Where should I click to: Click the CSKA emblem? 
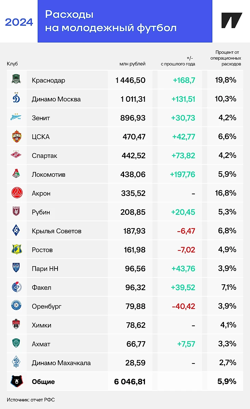click(x=17, y=136)
